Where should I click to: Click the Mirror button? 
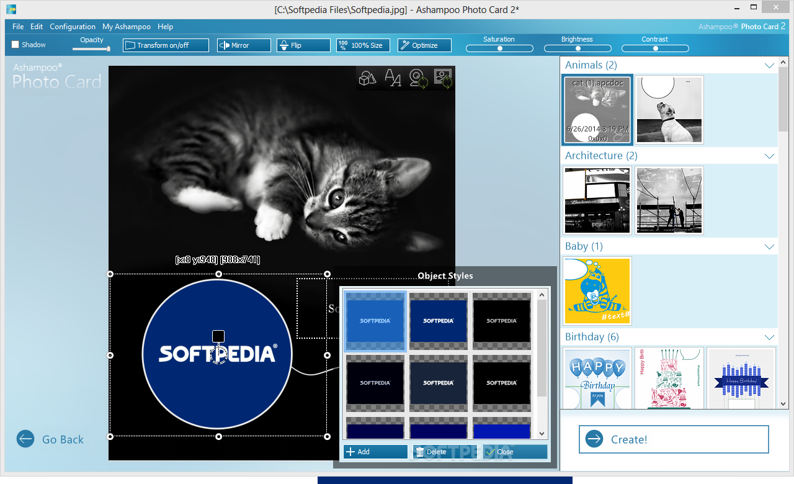(244, 45)
